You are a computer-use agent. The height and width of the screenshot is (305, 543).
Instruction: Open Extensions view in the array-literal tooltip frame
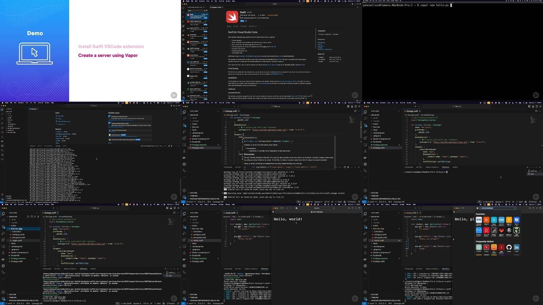[184, 138]
